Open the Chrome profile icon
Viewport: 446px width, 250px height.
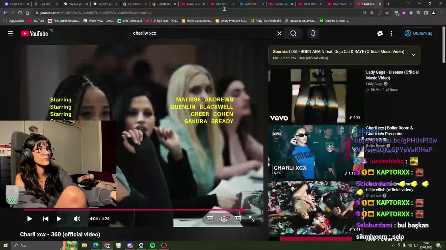tap(433, 13)
